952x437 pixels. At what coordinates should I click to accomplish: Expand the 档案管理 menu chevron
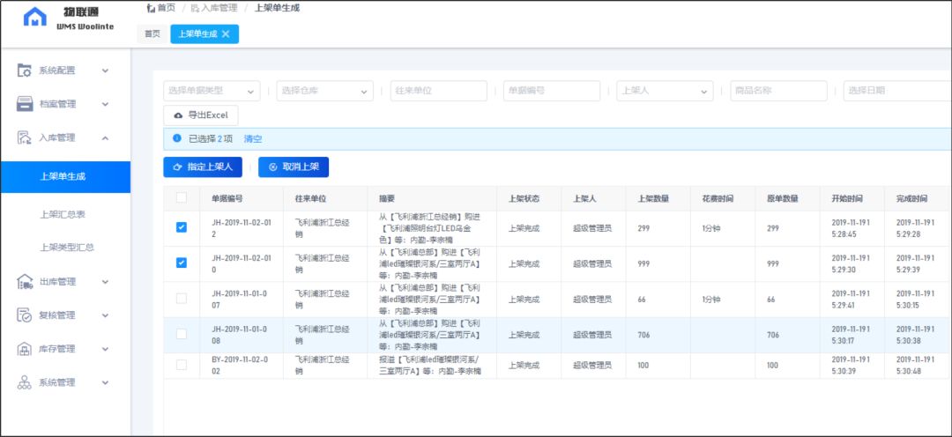pyautogui.click(x=105, y=104)
